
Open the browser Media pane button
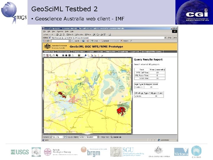coord(88,35)
